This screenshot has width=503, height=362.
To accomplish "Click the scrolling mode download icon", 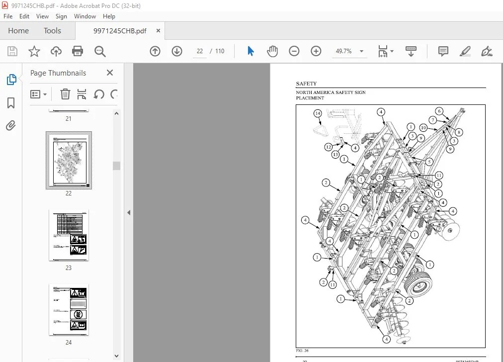I will point(411,51).
